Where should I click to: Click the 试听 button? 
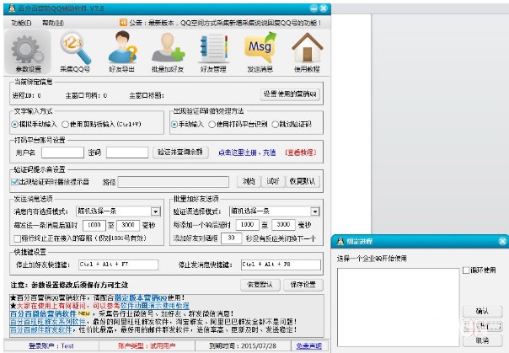[273, 181]
